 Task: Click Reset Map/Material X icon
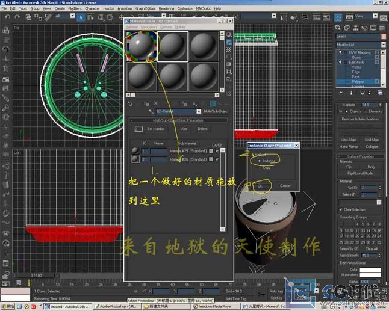[155, 103]
